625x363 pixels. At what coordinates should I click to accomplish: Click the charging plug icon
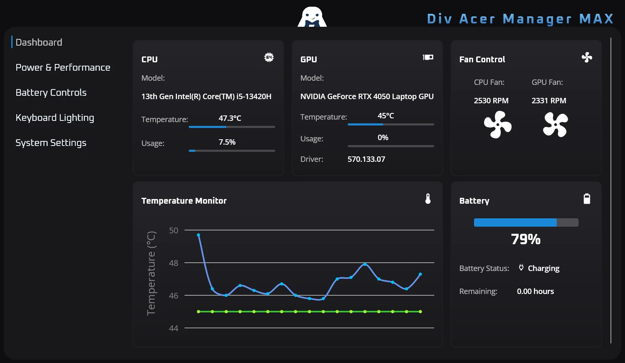point(521,268)
